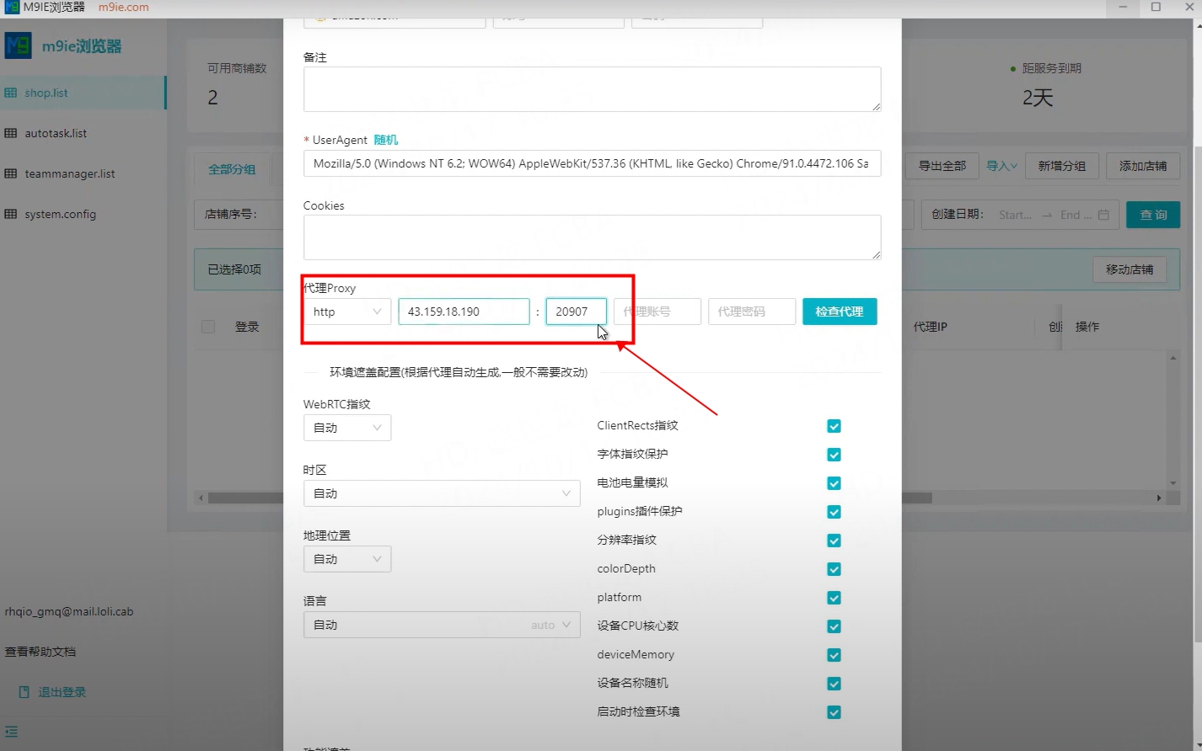The width and height of the screenshot is (1202, 751).
Task: Click the 检查代理 button
Action: pos(839,312)
